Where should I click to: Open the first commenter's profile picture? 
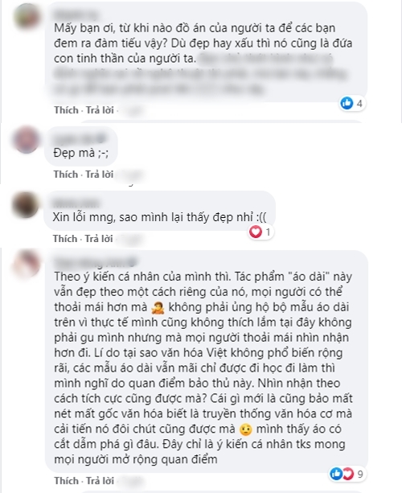click(27, 17)
